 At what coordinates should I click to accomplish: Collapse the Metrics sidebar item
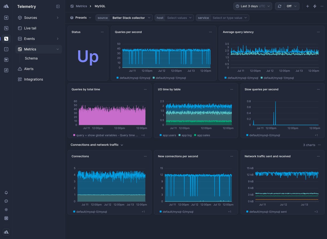pyautogui.click(x=58, y=49)
